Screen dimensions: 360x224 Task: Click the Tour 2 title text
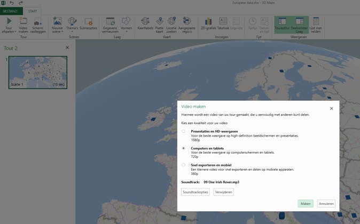click(x=11, y=48)
